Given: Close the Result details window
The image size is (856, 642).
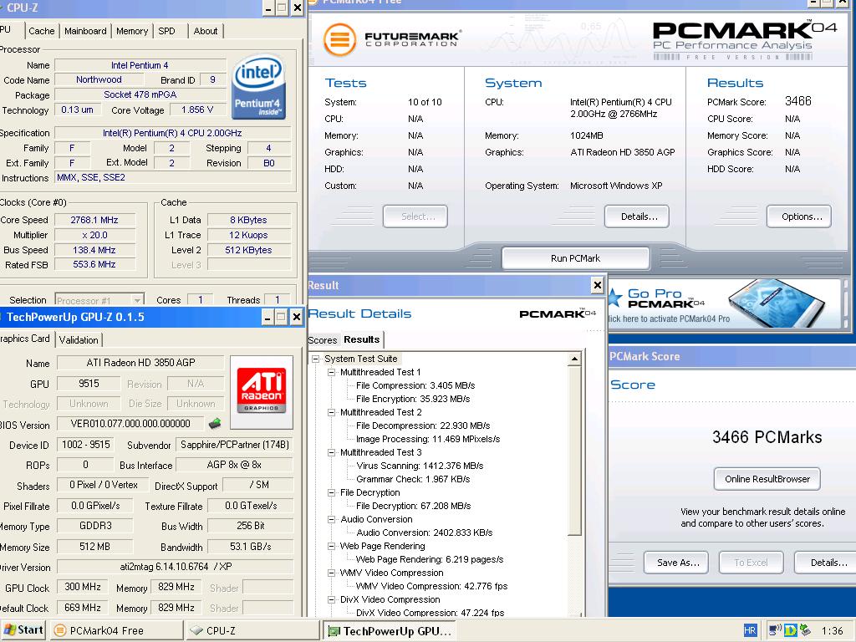Looking at the screenshot, I should 597,285.
